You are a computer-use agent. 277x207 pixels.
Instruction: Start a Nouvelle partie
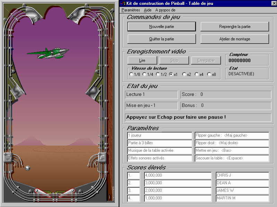pos(161,26)
